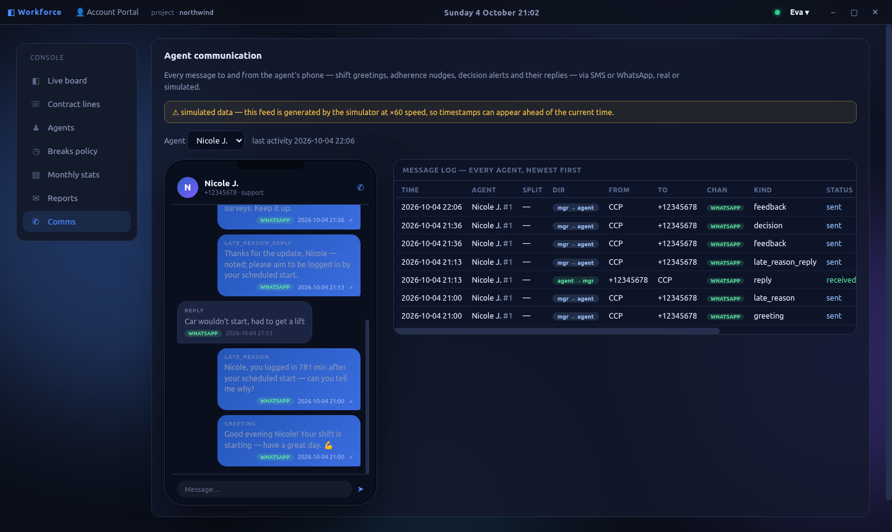This screenshot has height=532, width=892.
Task: Click the Contract lines sidebar icon
Action: (x=36, y=105)
